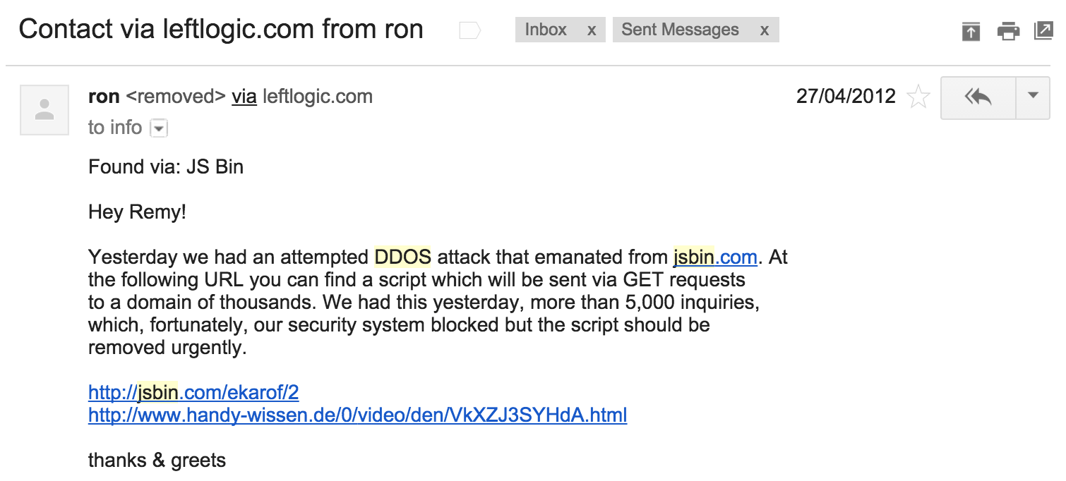
Task: Remove the Inbox label with x
Action: coord(592,30)
